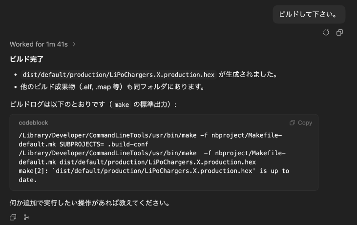
Task: Expand the chevron beside Worked for 1m 41s
Action: 74,44
